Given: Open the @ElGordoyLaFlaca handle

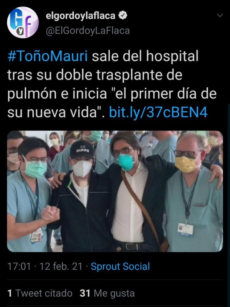Looking at the screenshot, I should (x=88, y=31).
